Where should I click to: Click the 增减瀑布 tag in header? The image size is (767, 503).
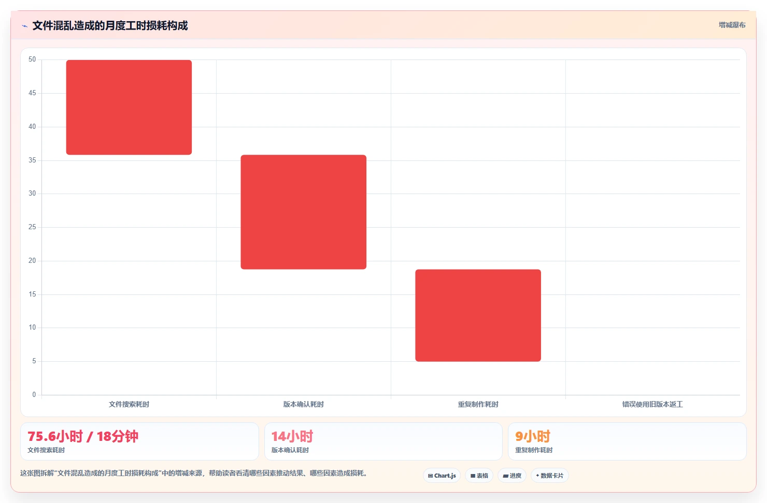tap(732, 25)
